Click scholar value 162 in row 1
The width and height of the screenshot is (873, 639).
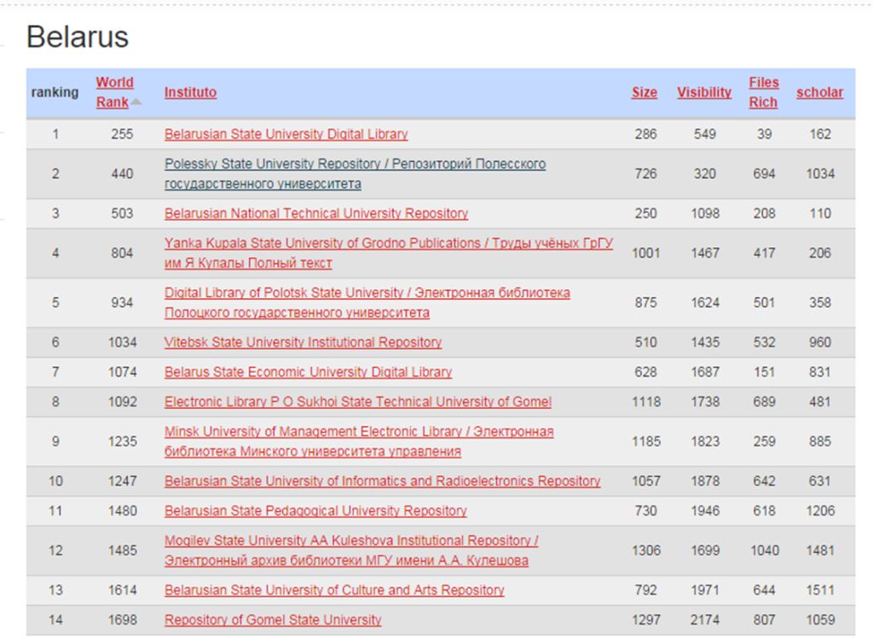pos(820,134)
